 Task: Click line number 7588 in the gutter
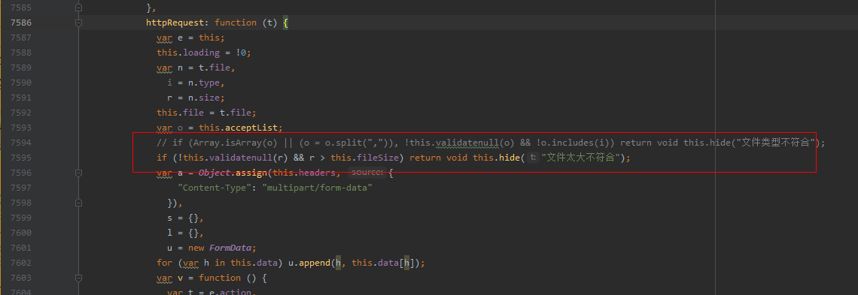(21, 53)
